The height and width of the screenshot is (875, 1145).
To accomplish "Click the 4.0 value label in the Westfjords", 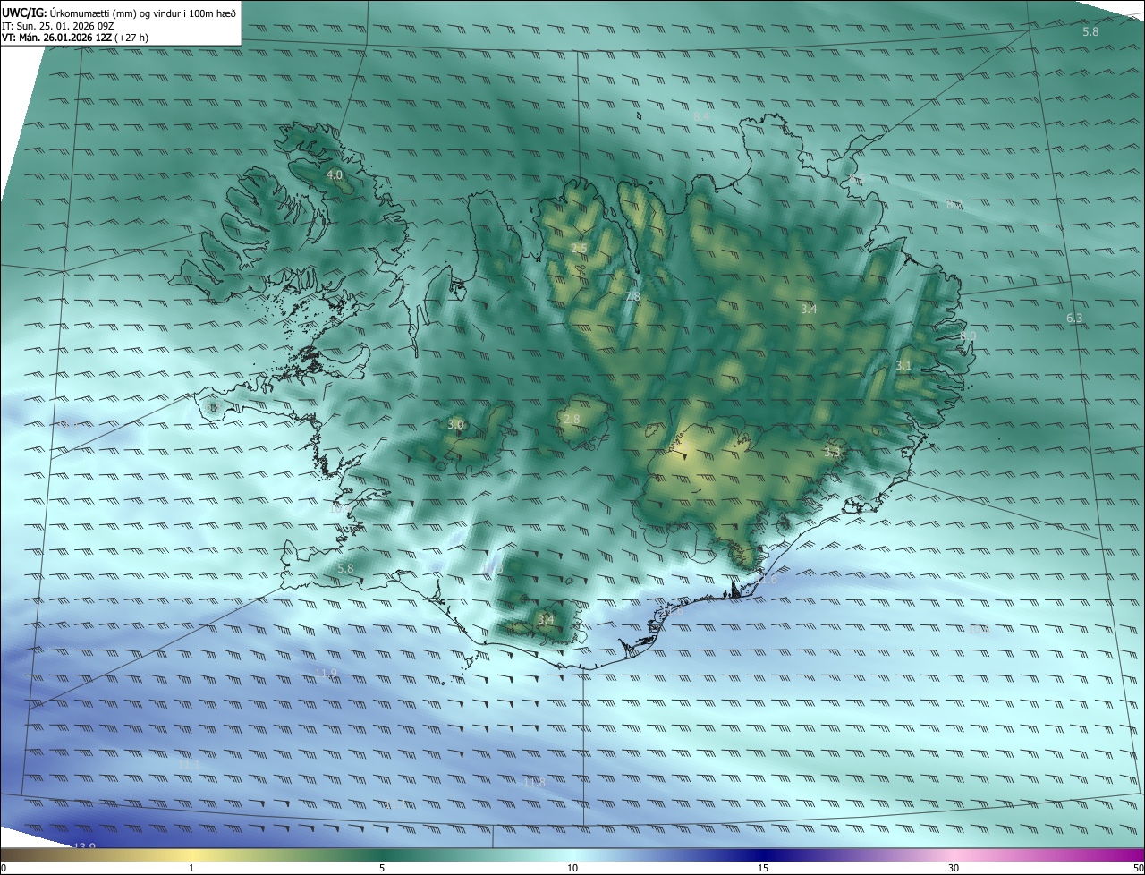I will (x=335, y=174).
